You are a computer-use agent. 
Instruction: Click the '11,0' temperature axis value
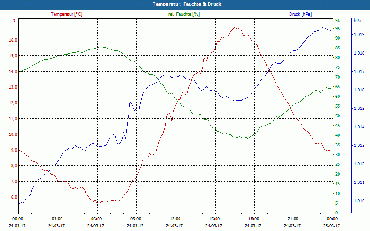[x=13, y=119]
